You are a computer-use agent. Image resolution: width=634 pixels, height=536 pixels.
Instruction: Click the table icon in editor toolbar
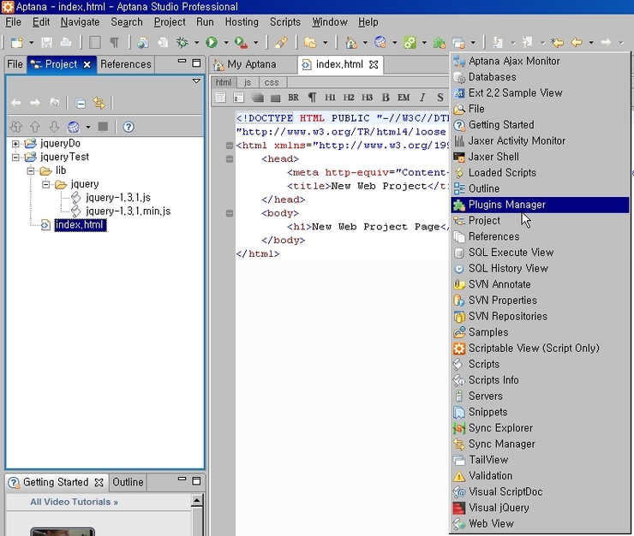pyautogui.click(x=220, y=98)
